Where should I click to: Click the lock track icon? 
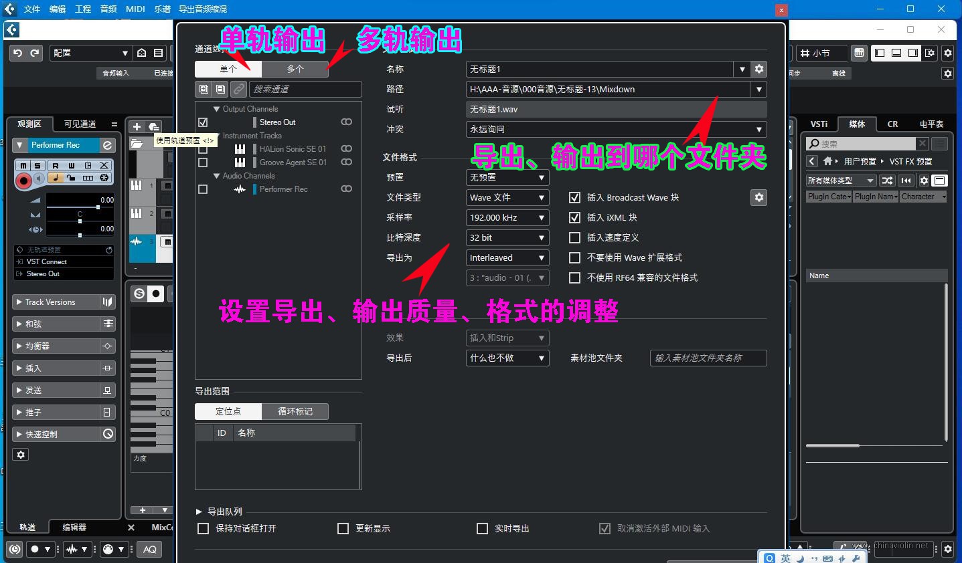tap(72, 178)
